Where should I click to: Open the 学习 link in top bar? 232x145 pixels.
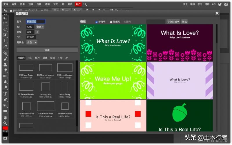coord(200,4)
